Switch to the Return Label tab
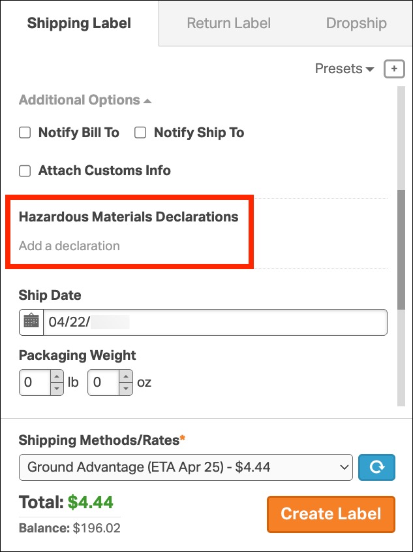 (229, 24)
